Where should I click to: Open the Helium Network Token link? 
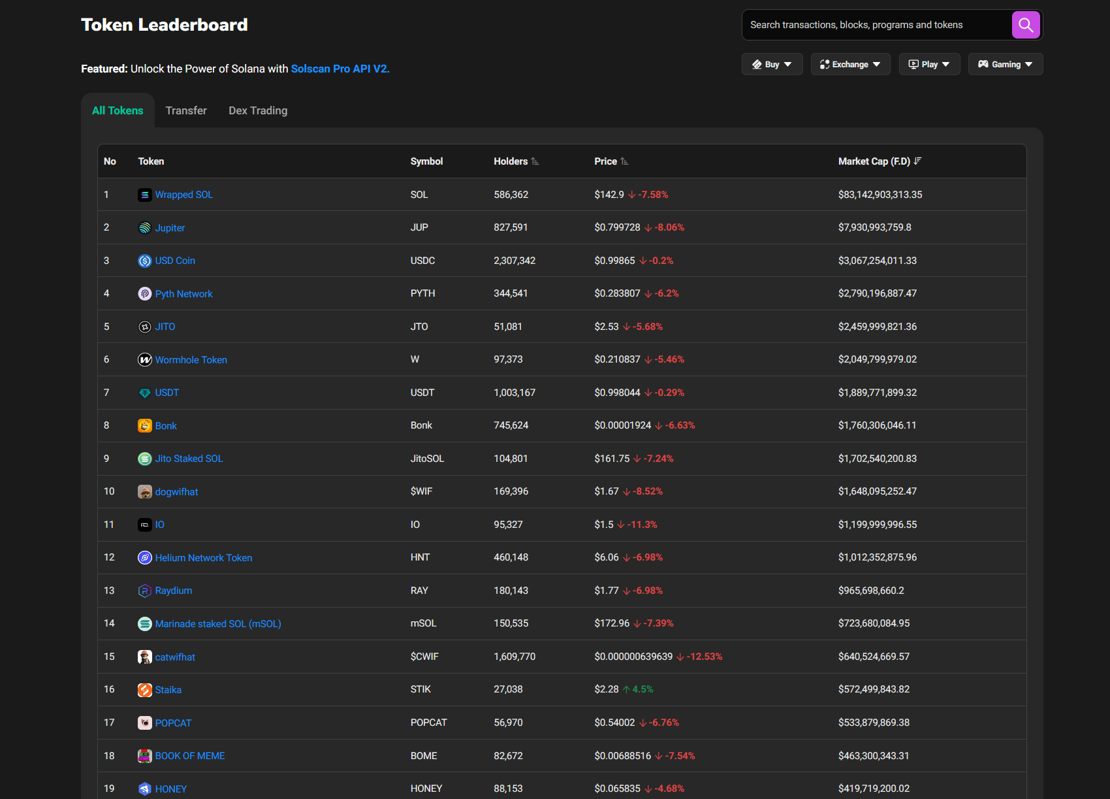[204, 558]
